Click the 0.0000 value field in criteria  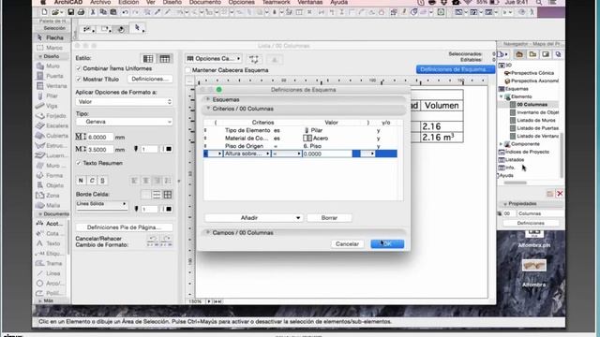click(327, 154)
